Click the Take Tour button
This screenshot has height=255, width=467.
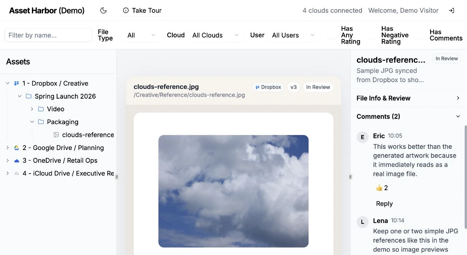142,10
